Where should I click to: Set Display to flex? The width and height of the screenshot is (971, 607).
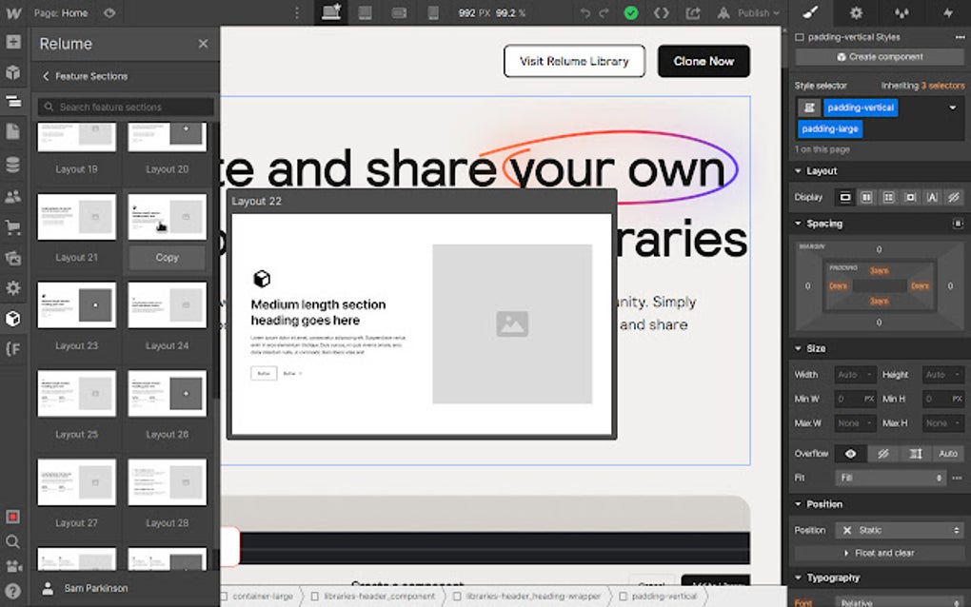pos(867,197)
